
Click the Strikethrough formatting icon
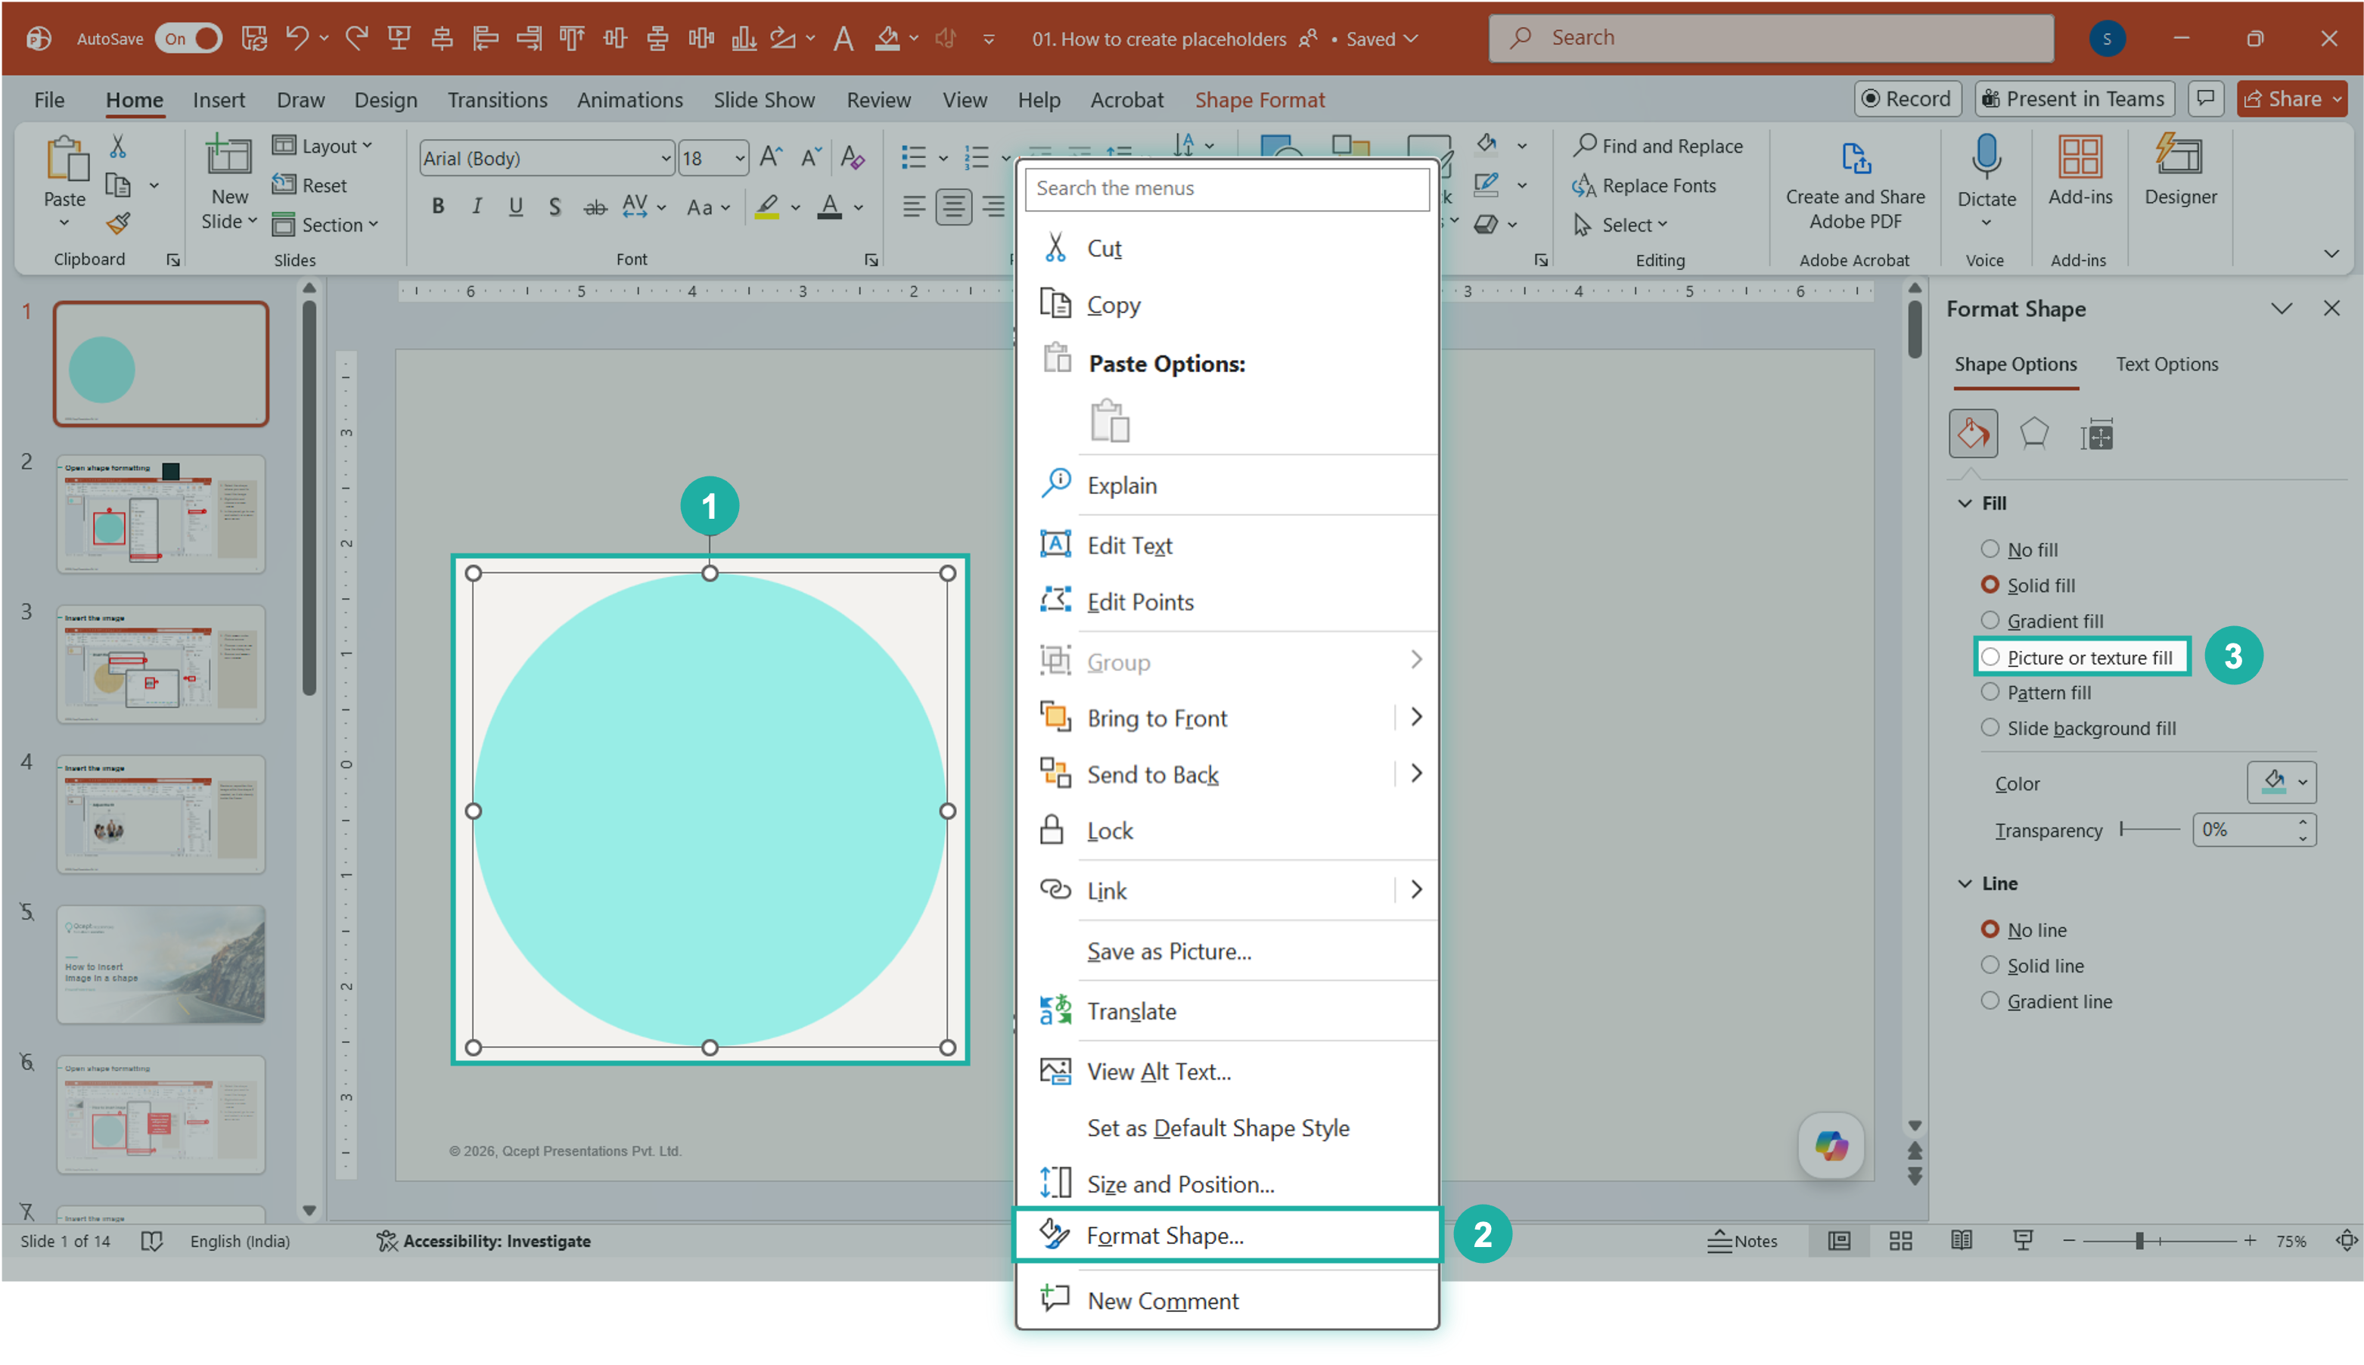(595, 207)
